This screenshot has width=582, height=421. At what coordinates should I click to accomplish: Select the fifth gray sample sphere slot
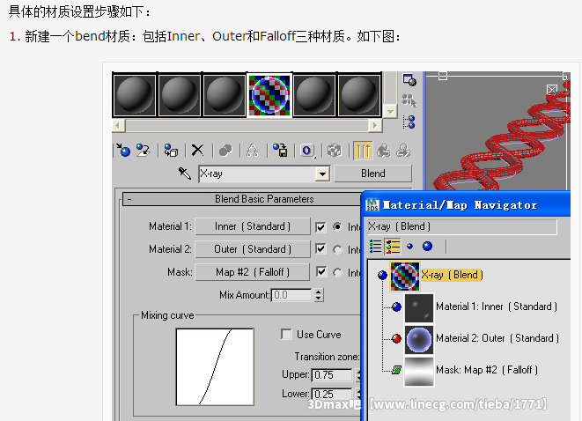314,94
